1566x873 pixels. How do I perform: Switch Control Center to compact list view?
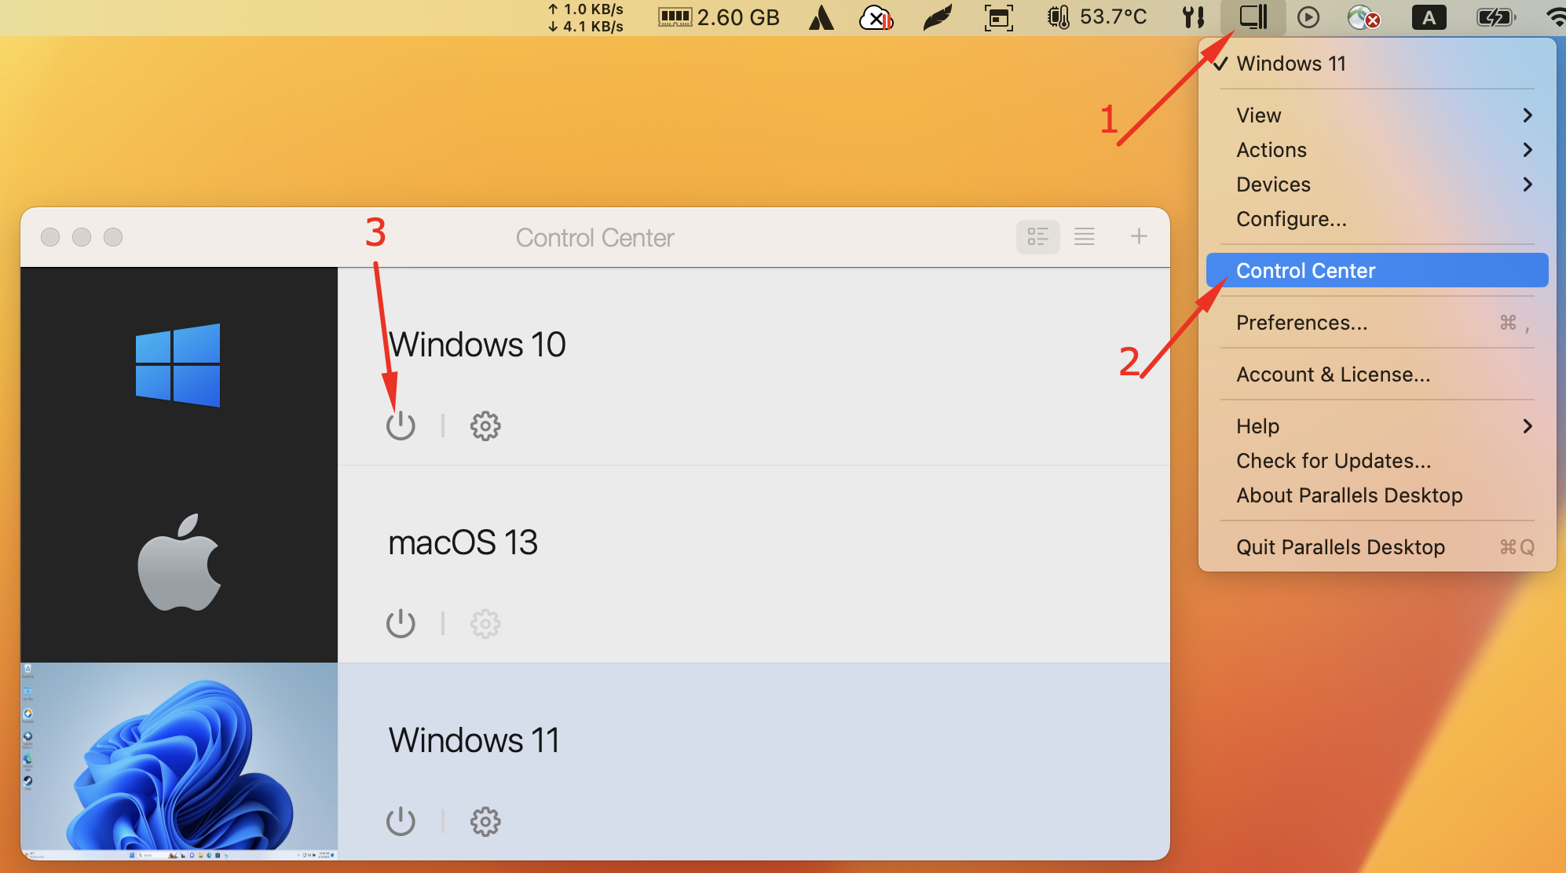[1085, 236]
